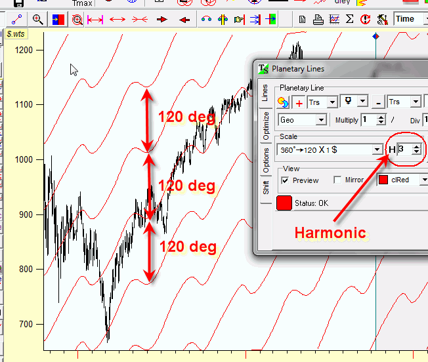Viewport: 428px width, 362px height.
Task: Click the print icon in toolbar
Action: pos(318,20)
